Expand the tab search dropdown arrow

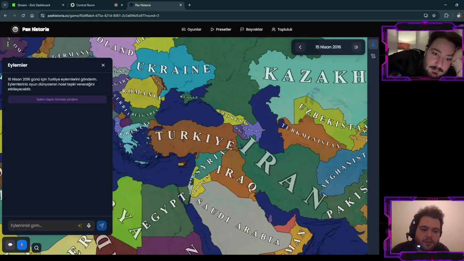pyautogui.click(x=5, y=5)
